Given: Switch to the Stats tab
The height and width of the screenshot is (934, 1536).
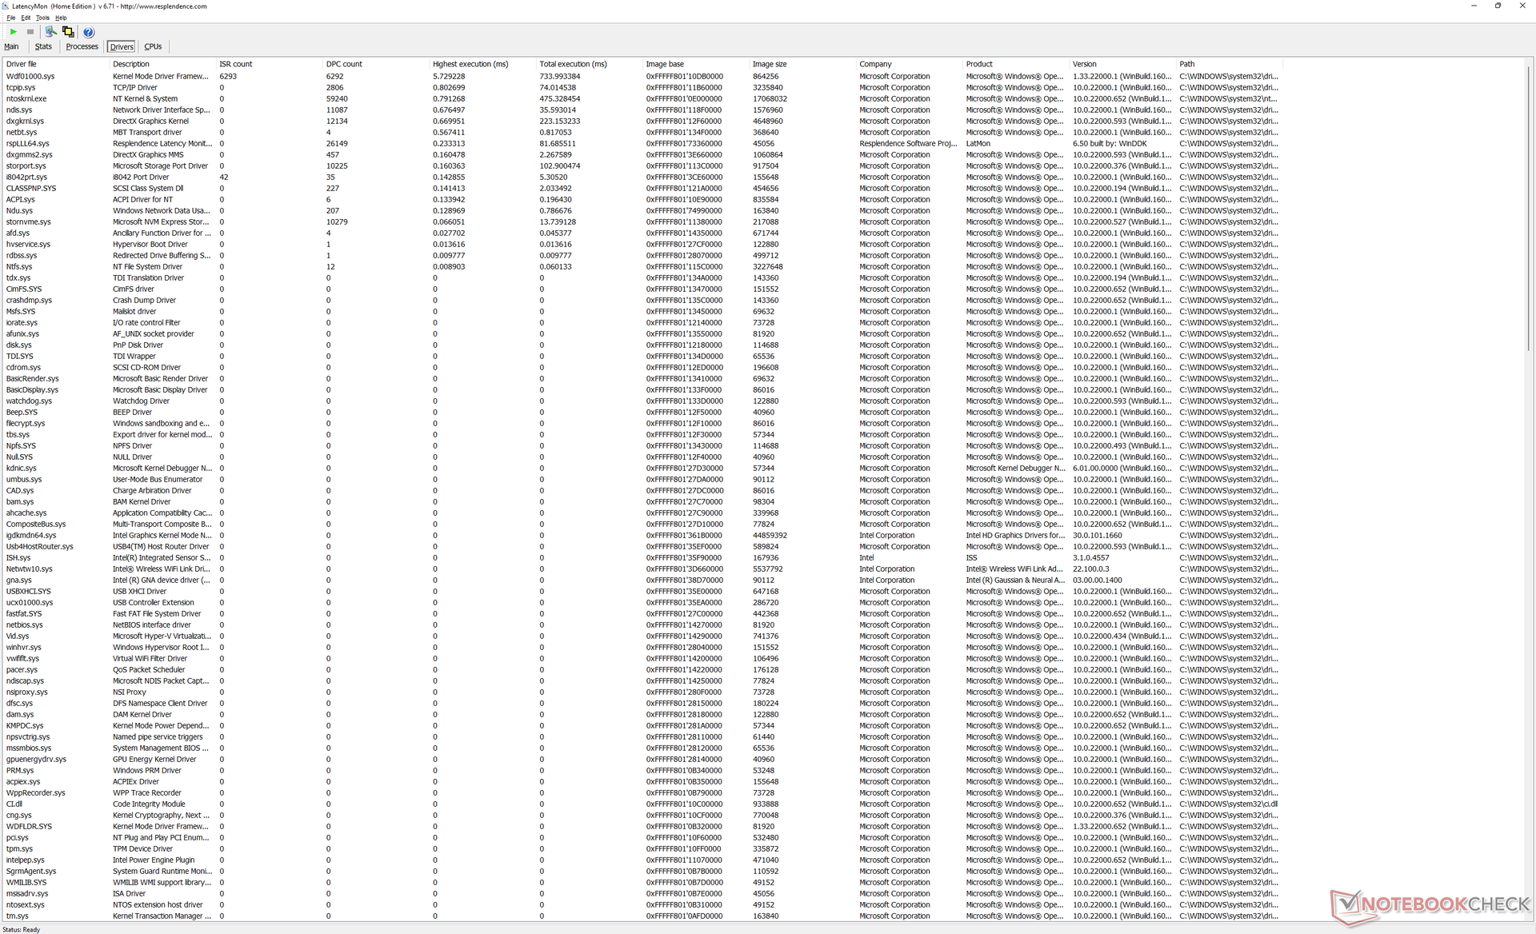Looking at the screenshot, I should tap(43, 46).
